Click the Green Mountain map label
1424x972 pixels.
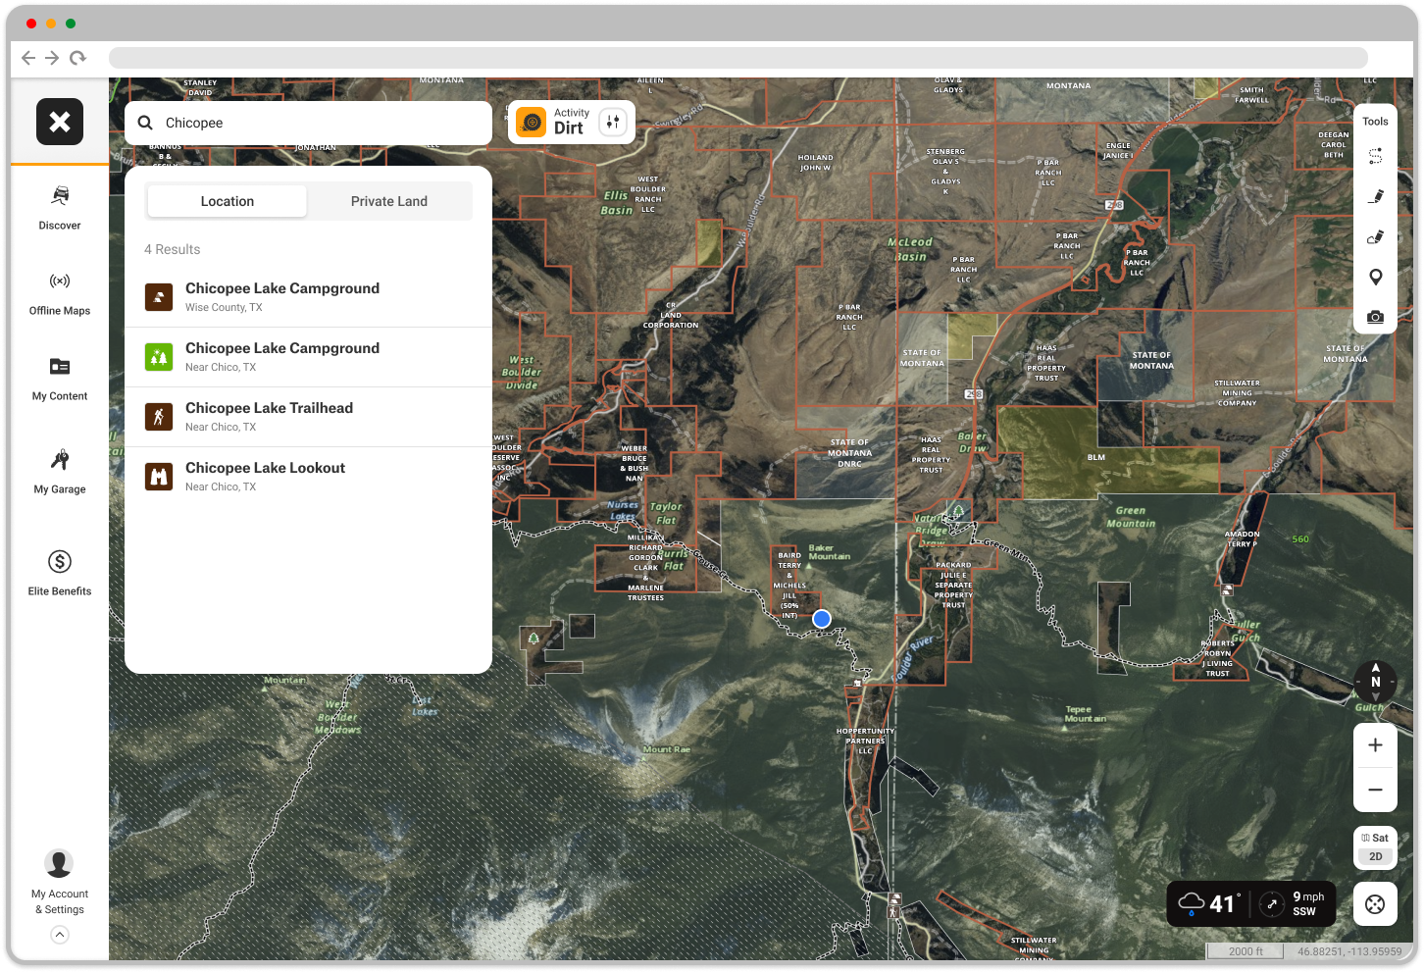coord(1131,517)
